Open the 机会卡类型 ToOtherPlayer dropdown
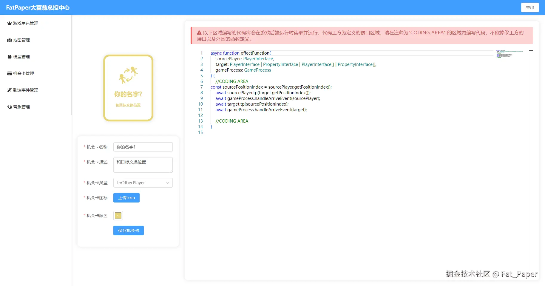The image size is (545, 286). pos(143,183)
